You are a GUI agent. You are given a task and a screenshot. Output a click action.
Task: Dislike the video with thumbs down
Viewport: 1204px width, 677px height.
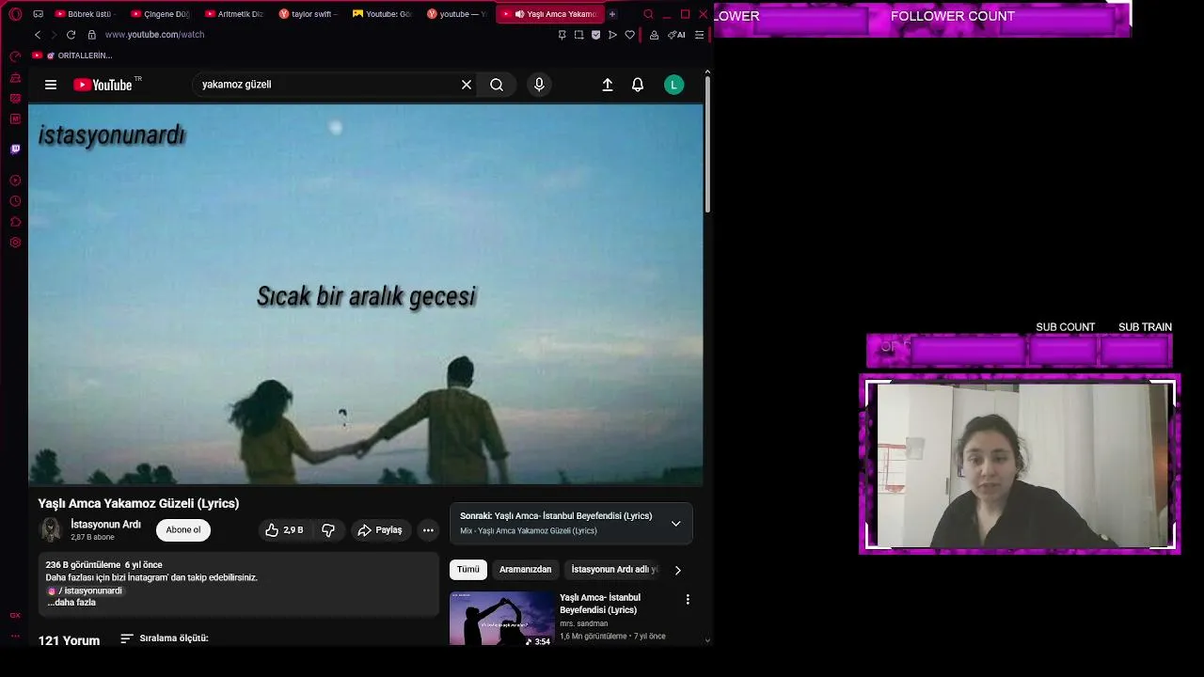point(328,530)
